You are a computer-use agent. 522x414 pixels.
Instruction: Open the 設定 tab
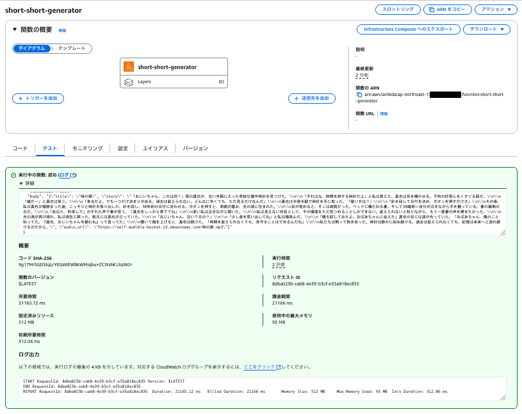point(123,148)
